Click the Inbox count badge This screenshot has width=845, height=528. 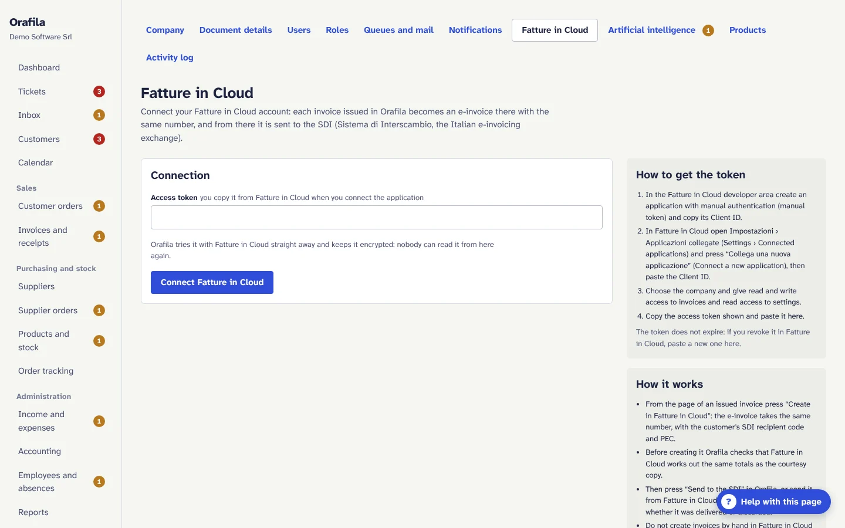[x=99, y=115]
